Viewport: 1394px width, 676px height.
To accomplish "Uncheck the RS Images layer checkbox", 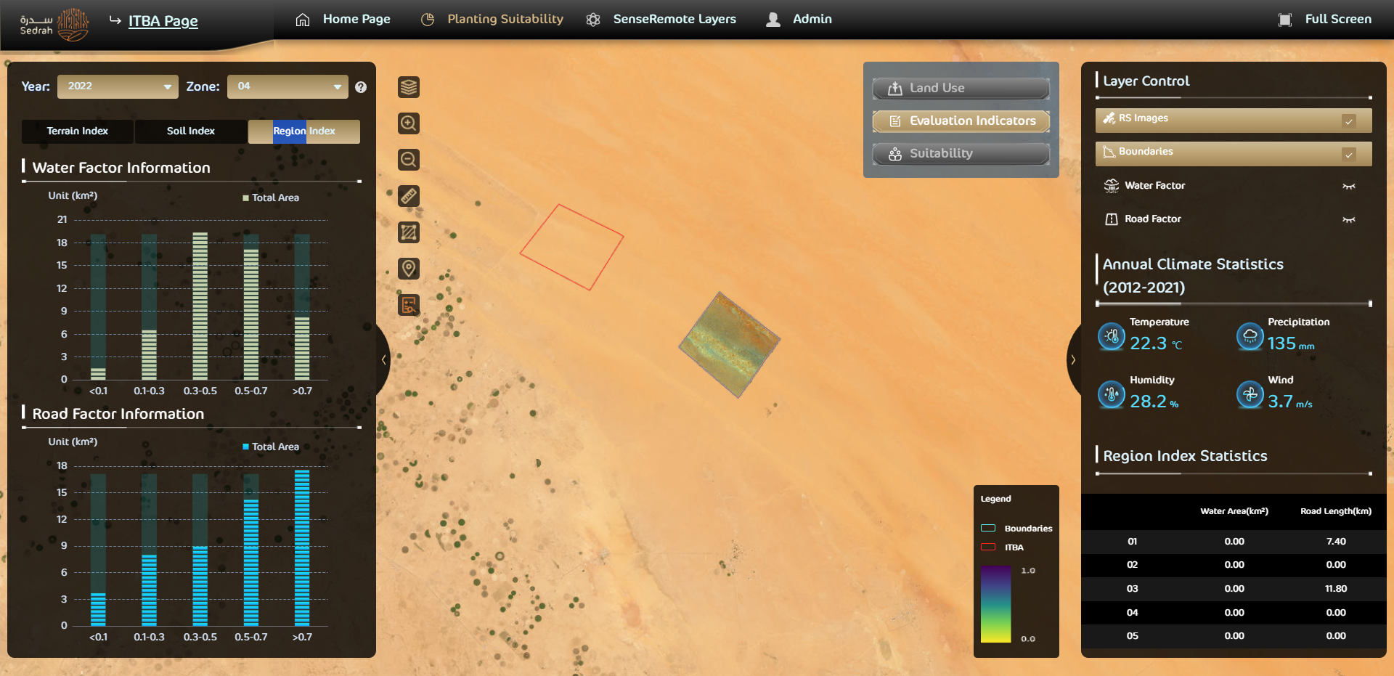I will pyautogui.click(x=1348, y=121).
